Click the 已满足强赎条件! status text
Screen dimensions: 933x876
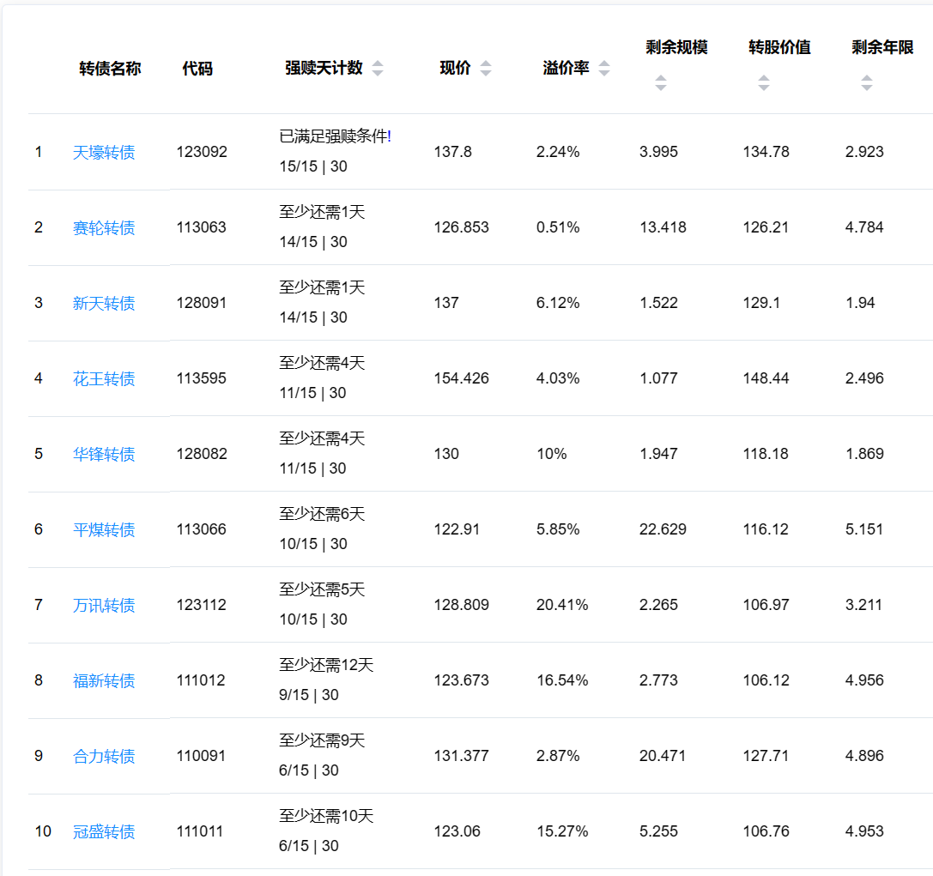335,136
